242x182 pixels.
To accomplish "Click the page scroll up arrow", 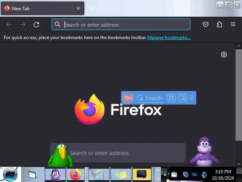I will 239,46.
